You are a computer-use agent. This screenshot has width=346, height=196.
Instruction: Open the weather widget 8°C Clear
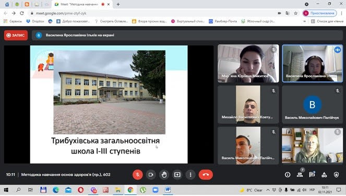pyautogui.click(x=251, y=190)
